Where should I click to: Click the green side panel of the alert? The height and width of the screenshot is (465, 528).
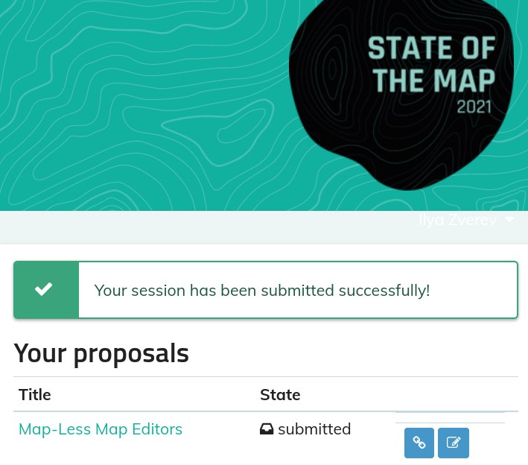[46, 290]
